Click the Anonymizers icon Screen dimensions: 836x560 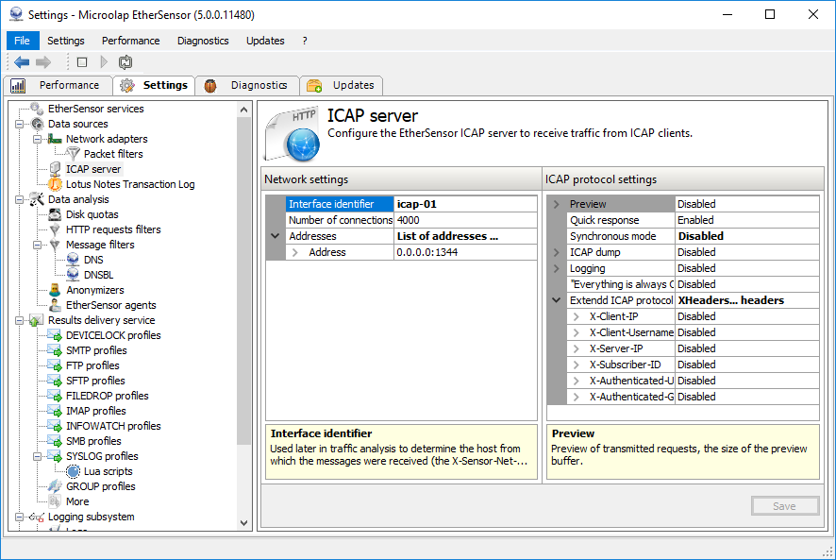click(55, 290)
